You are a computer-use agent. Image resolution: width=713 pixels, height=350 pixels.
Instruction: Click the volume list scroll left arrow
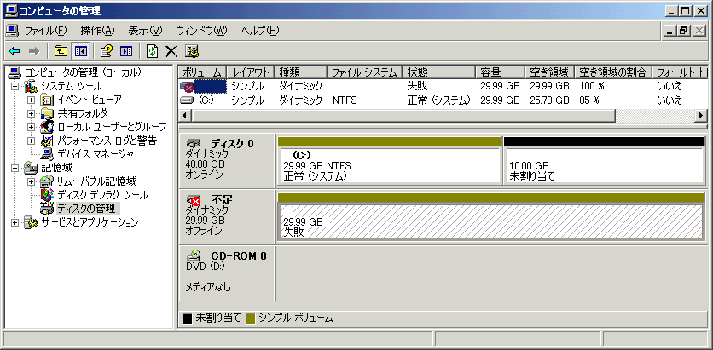coord(184,116)
